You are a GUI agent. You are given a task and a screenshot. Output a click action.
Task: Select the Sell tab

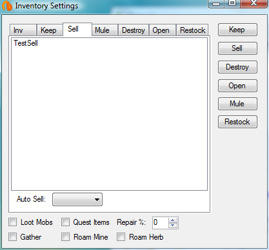pos(77,29)
